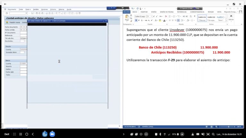Click the sort A-Z icon
Screen dimensions: 246x138
191,16
